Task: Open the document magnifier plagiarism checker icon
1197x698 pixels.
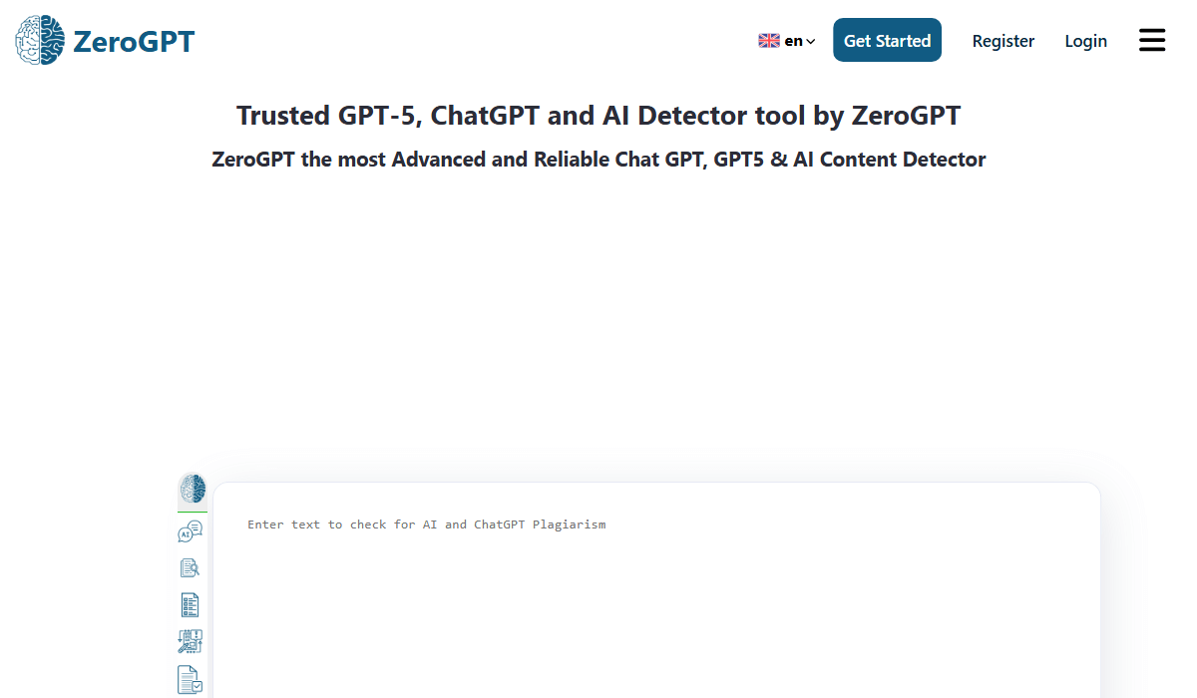Action: 190,567
